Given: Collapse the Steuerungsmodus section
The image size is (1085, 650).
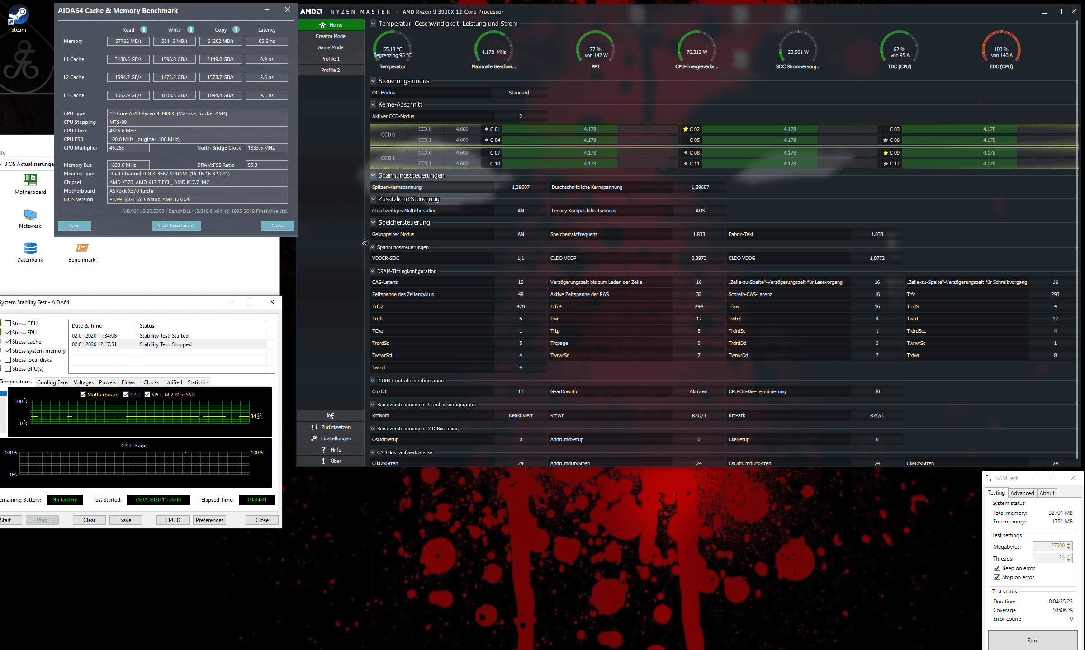Looking at the screenshot, I should click(373, 81).
